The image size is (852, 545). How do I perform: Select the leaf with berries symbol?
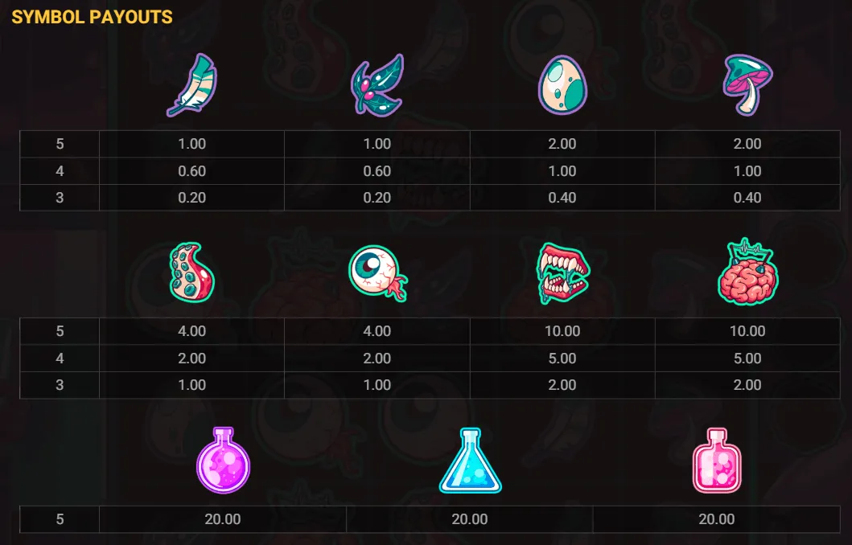tap(377, 84)
